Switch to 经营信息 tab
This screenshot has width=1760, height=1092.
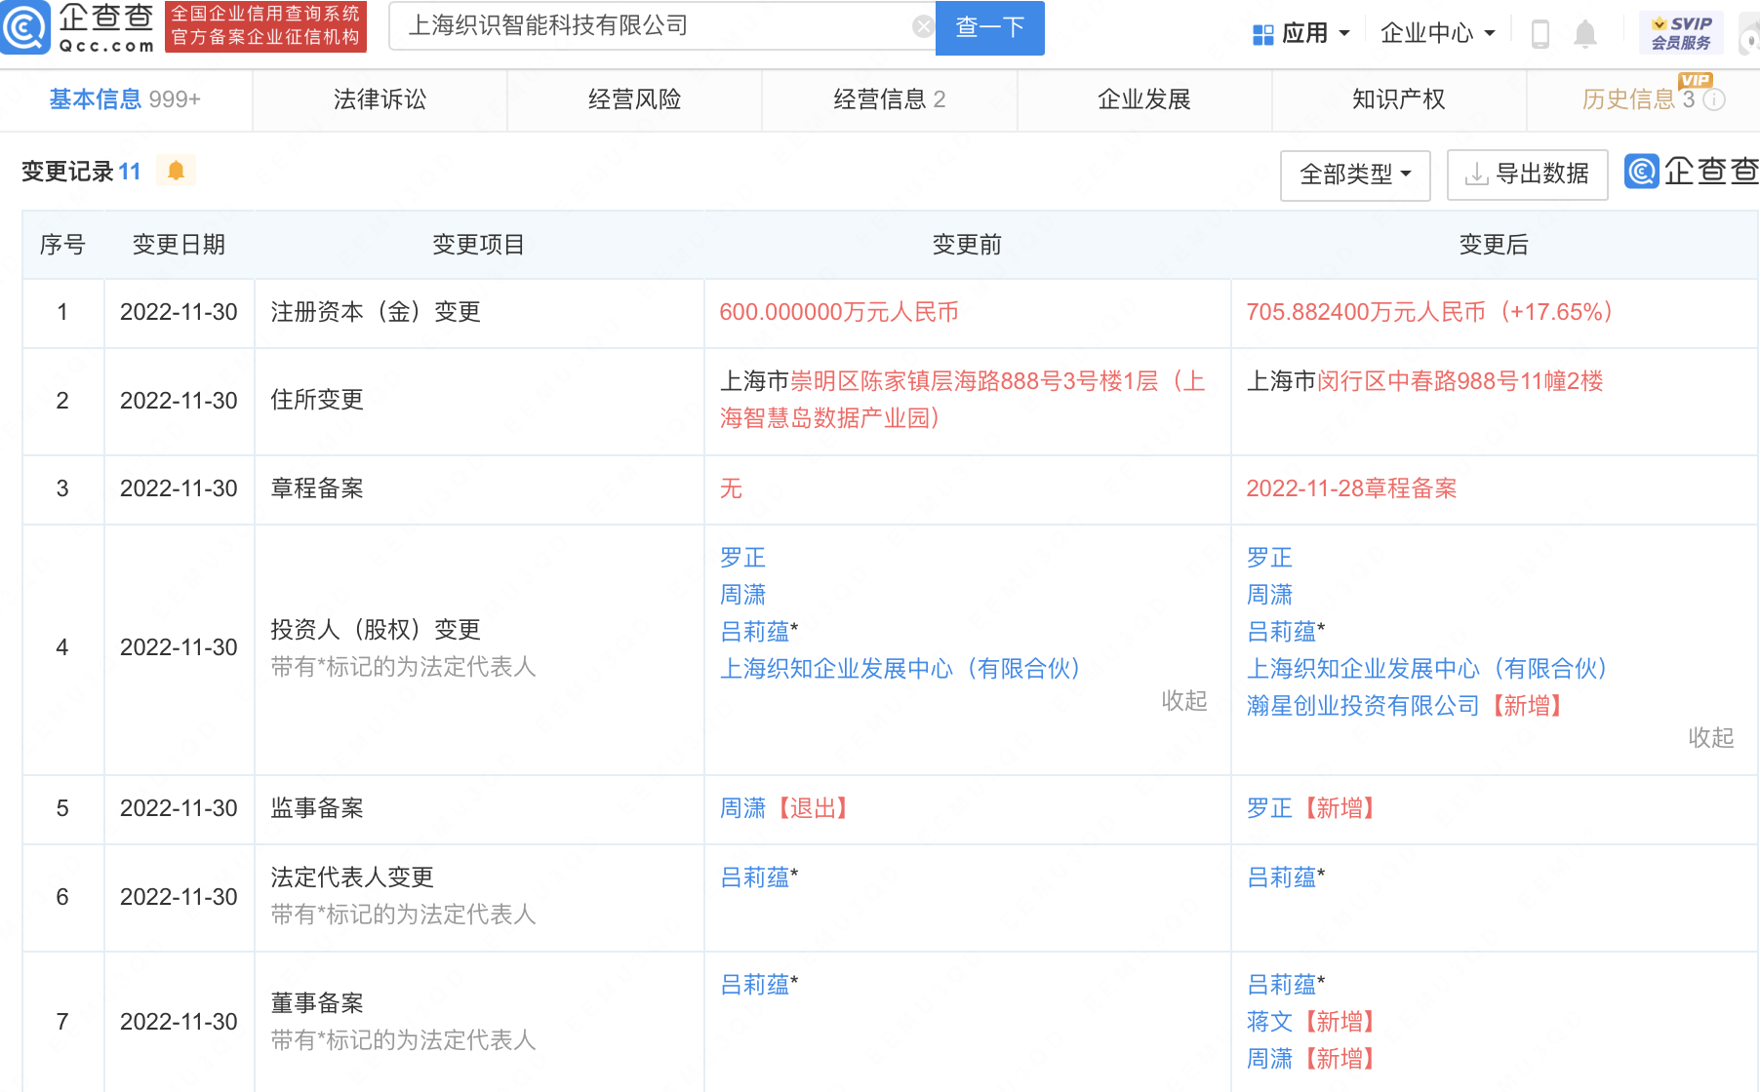pos(889,98)
